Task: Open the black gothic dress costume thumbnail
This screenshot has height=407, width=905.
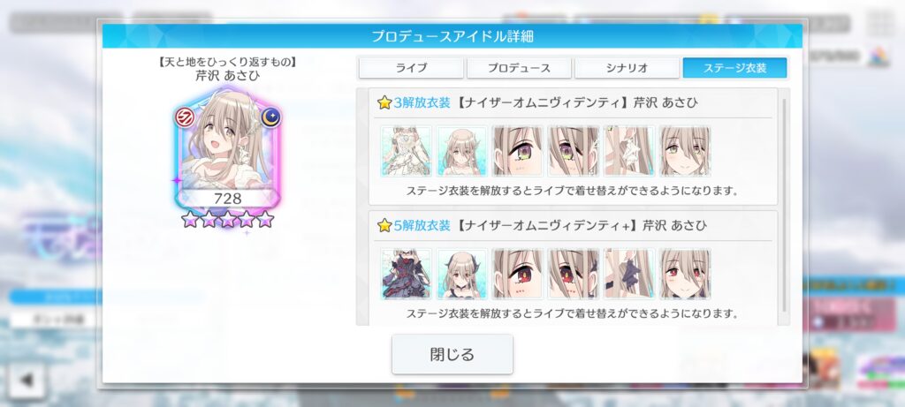Action: point(406,274)
